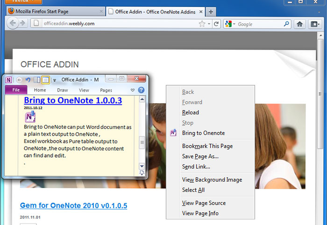Viewport: 327px width, 225px height.
Task: Minimize the OneNote window
Action: pos(111,79)
